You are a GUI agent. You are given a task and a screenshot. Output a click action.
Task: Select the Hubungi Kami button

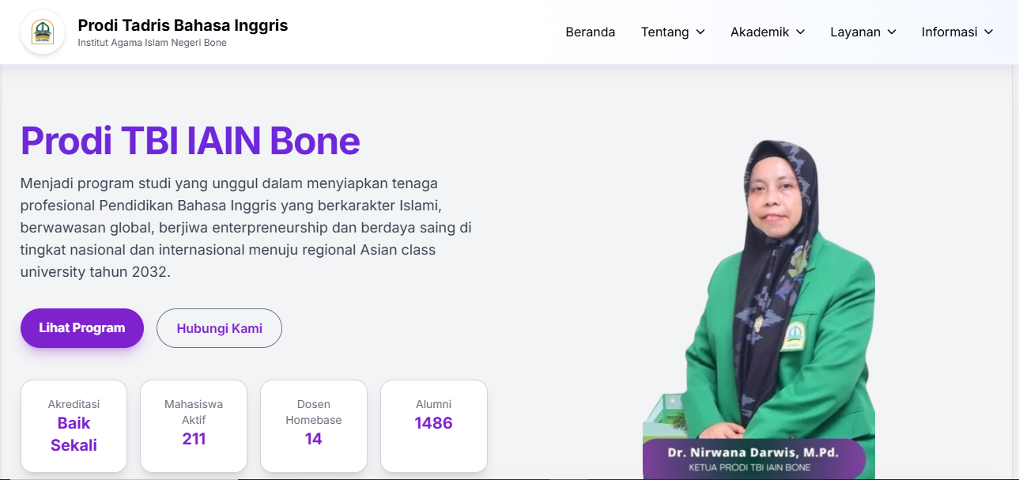[x=219, y=327]
